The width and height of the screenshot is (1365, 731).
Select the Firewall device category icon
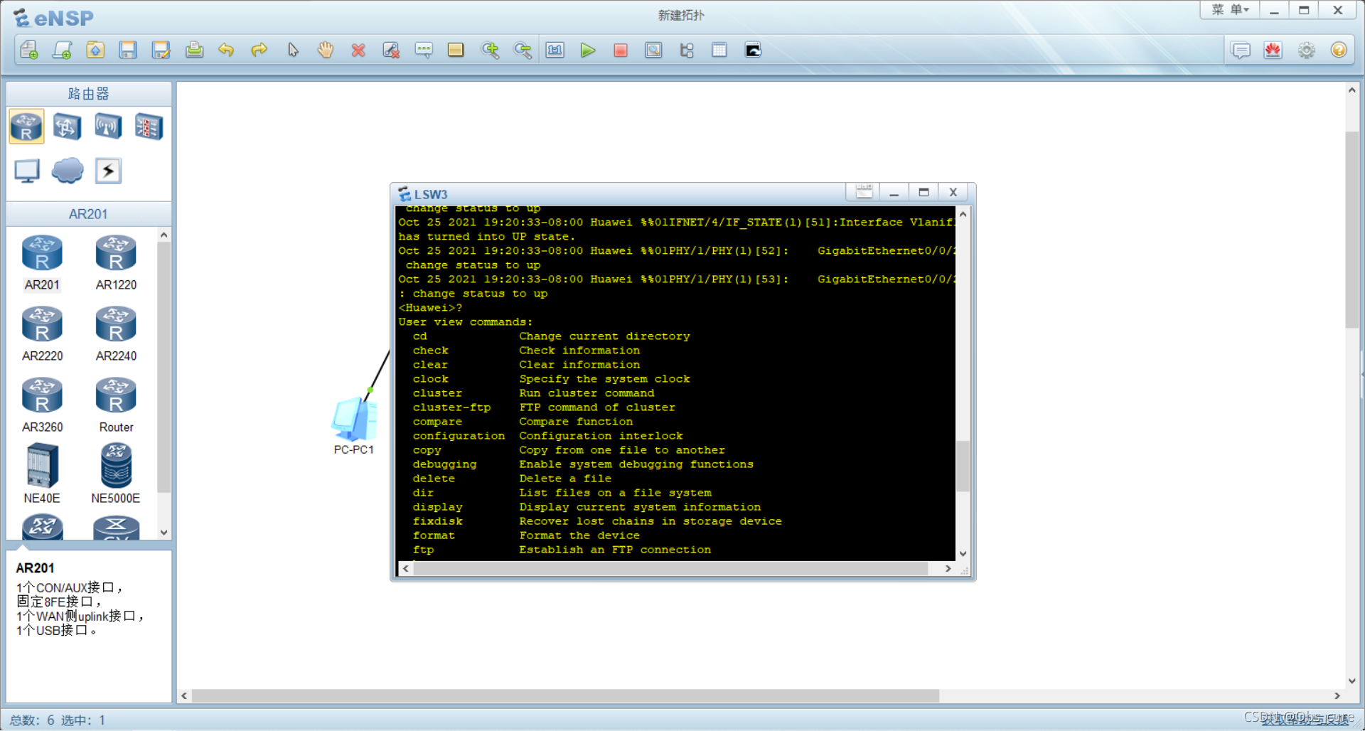(x=149, y=127)
